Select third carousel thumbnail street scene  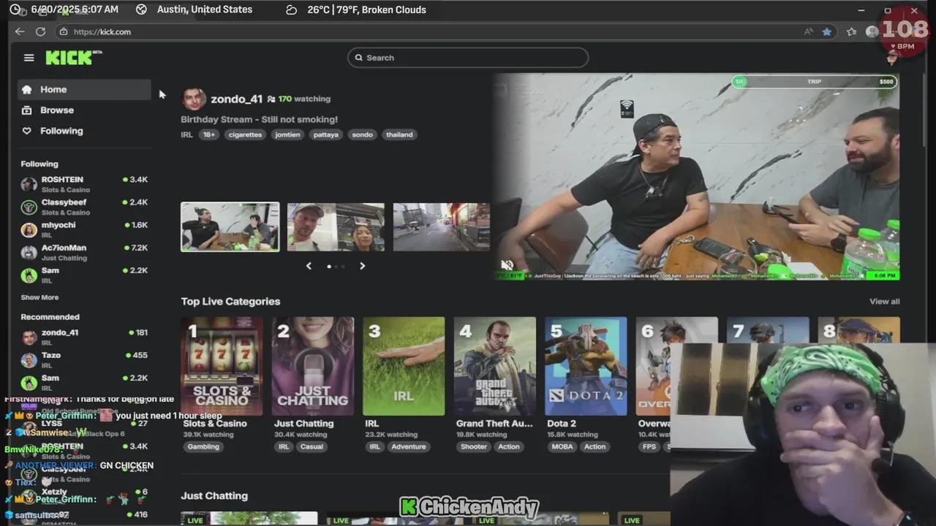coord(442,227)
